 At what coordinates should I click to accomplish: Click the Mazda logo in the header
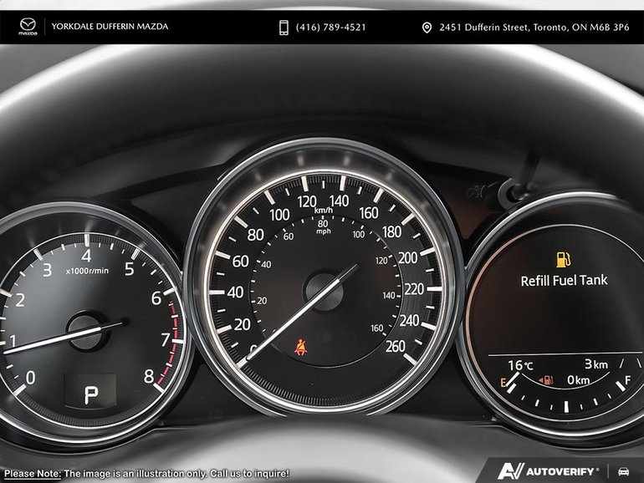pyautogui.click(x=28, y=27)
